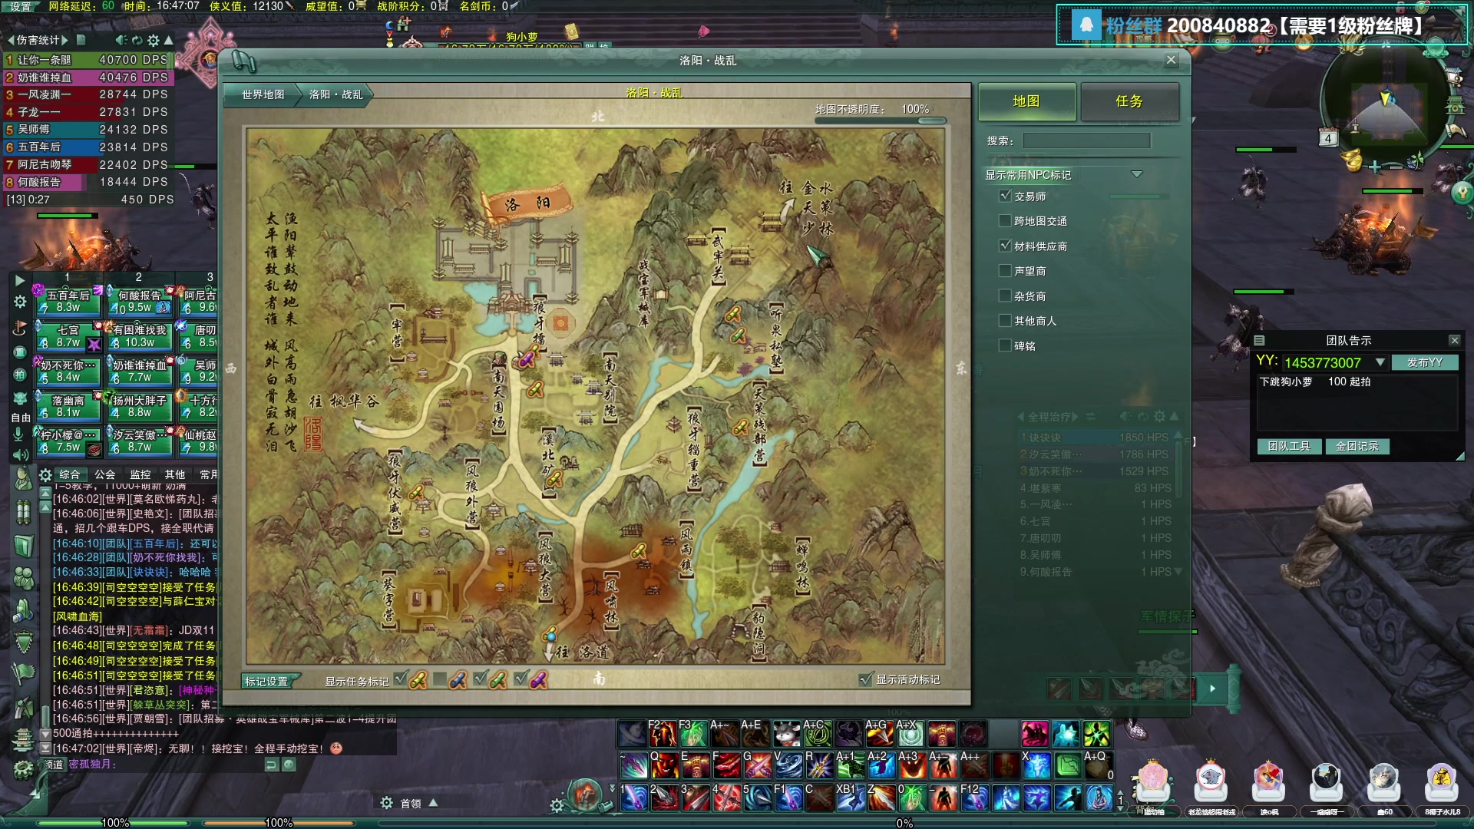Open 世界地图 breadcrumb
Image resolution: width=1474 pixels, height=829 pixels.
click(263, 94)
